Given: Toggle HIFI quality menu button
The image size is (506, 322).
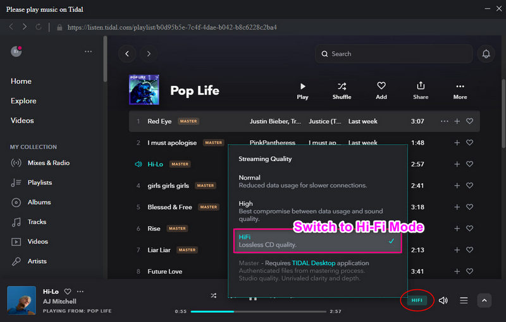Looking at the screenshot, I should (x=417, y=300).
